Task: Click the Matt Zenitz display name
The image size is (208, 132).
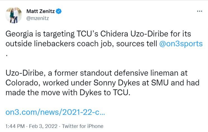Action: click(x=40, y=11)
